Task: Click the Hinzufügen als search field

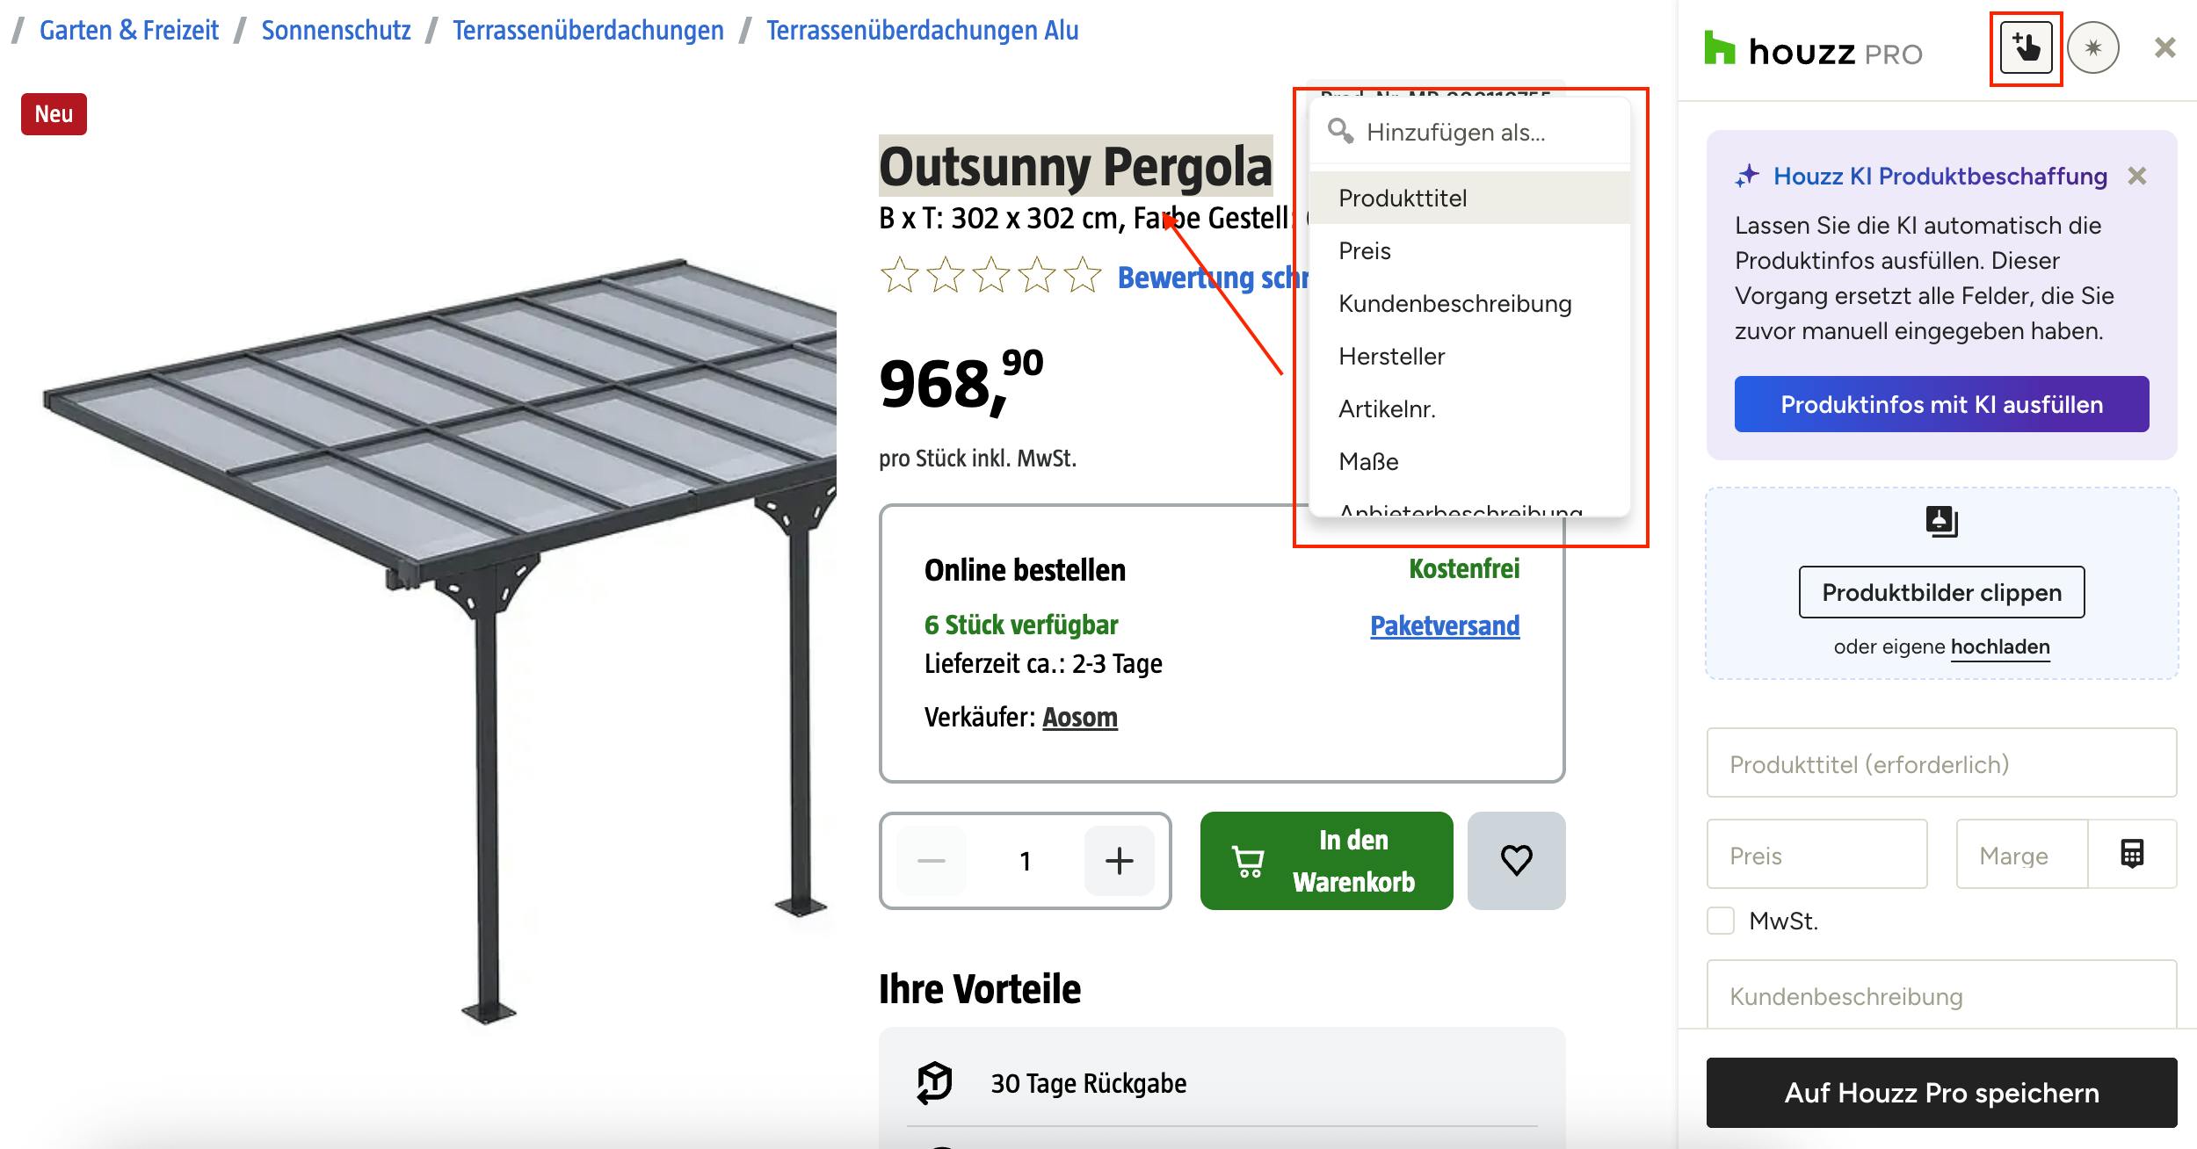Action: coord(1469,132)
